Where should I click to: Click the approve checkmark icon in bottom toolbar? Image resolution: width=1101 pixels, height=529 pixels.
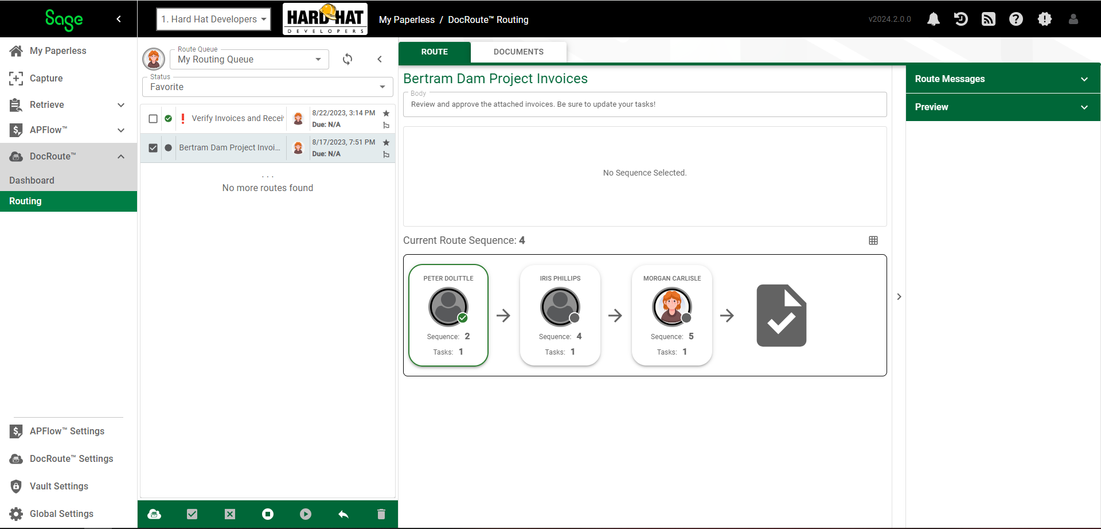(x=192, y=514)
